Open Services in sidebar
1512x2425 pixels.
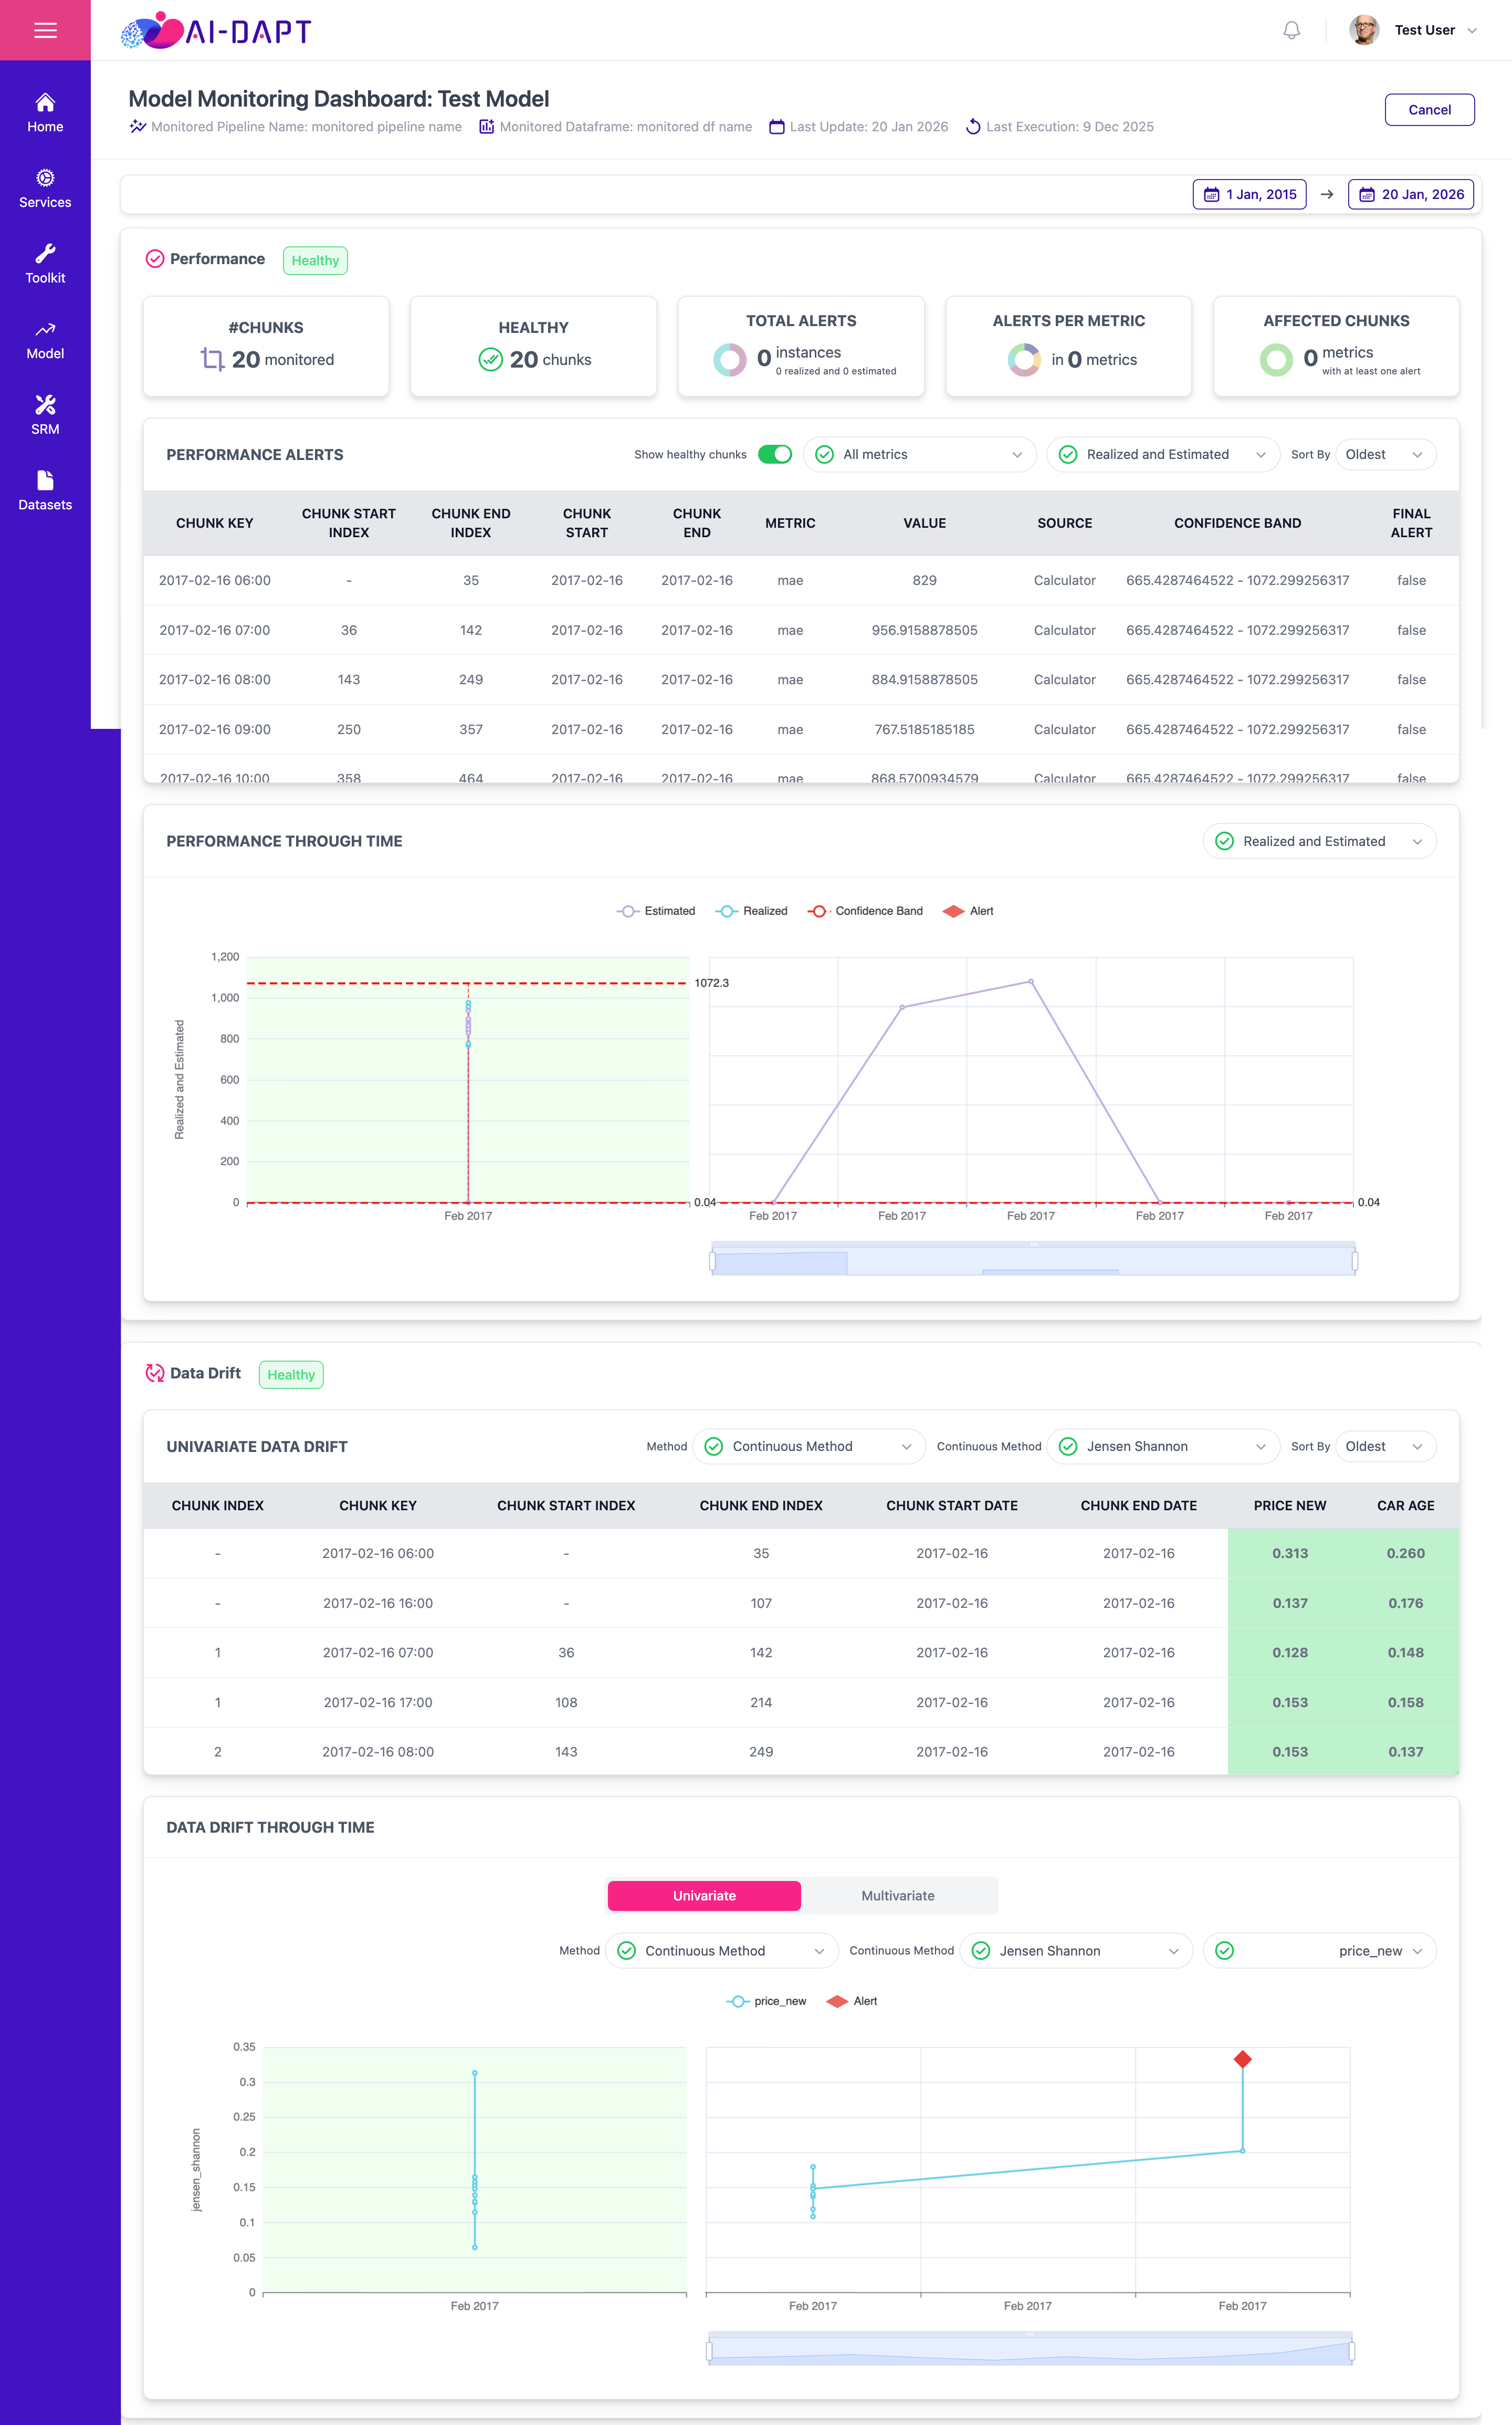[45, 189]
